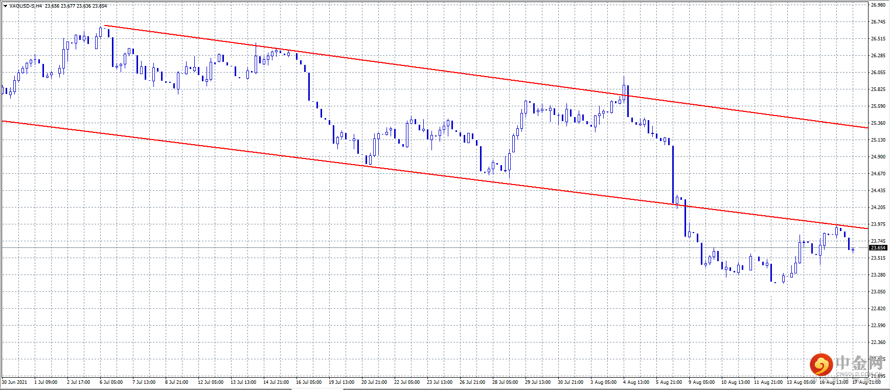Click the 24.670 price scale label
Screen dimensions: 890x390
coord(878,174)
